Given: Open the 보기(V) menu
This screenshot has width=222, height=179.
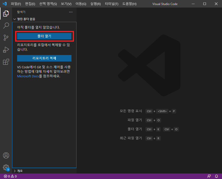Looking at the screenshot, I should pyautogui.click(x=66, y=4).
